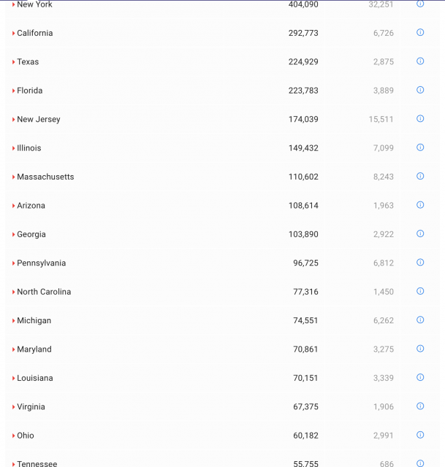Click the Illinois info icon

tap(420, 147)
